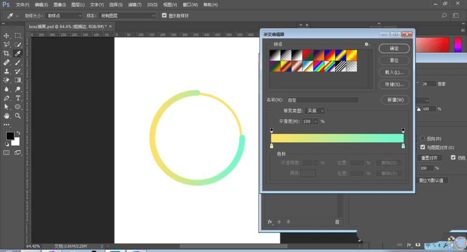This screenshot has height=252, width=467.
Task: Click the 名称 gradient name field
Action: [322, 100]
